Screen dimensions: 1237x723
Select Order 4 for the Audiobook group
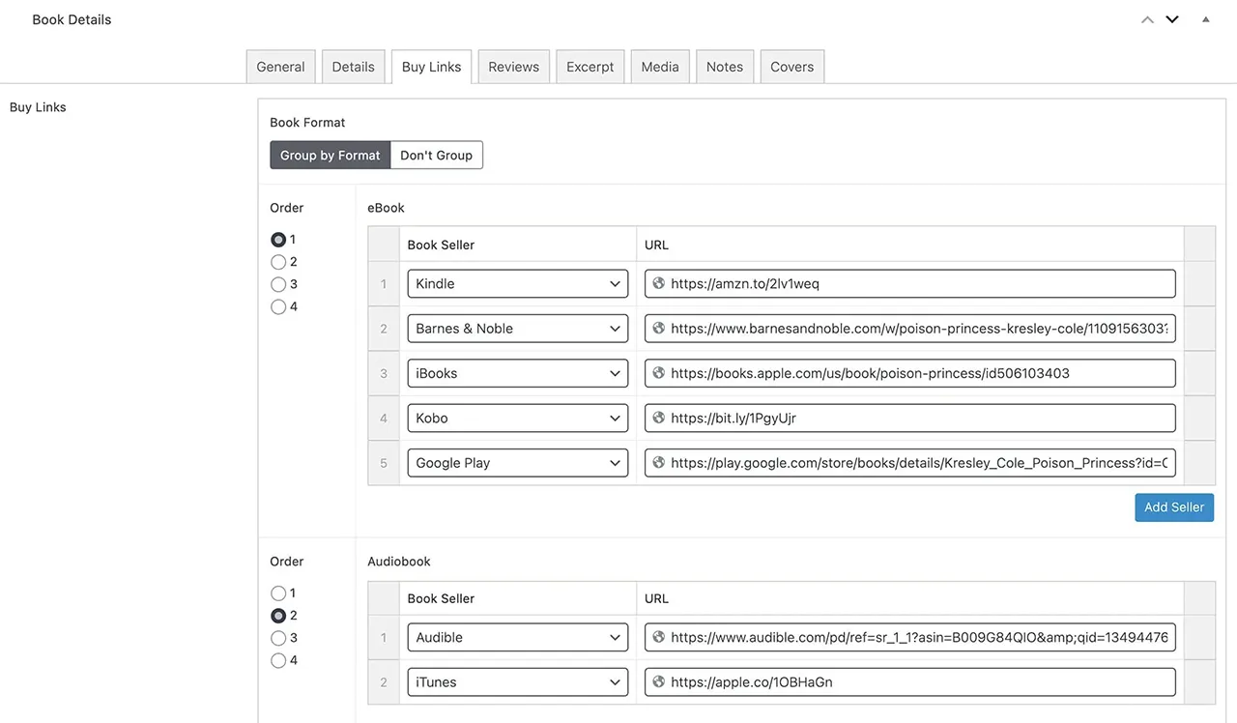pyautogui.click(x=278, y=660)
